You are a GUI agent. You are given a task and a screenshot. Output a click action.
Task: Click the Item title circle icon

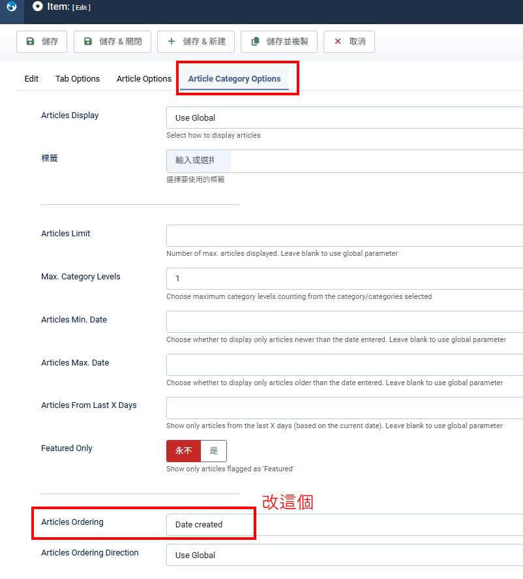pyautogui.click(x=38, y=7)
